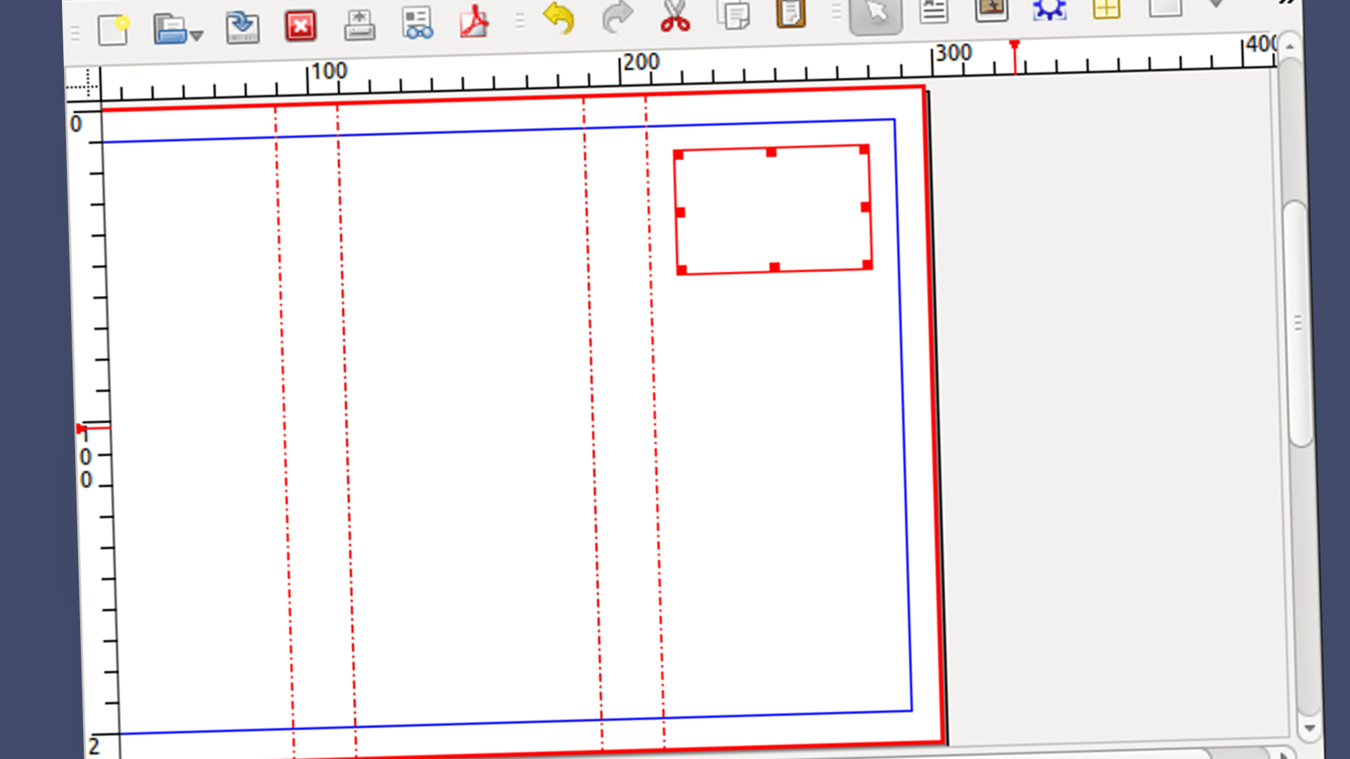Click the Copy icon
Image resolution: width=1350 pixels, height=759 pixels.
click(733, 14)
